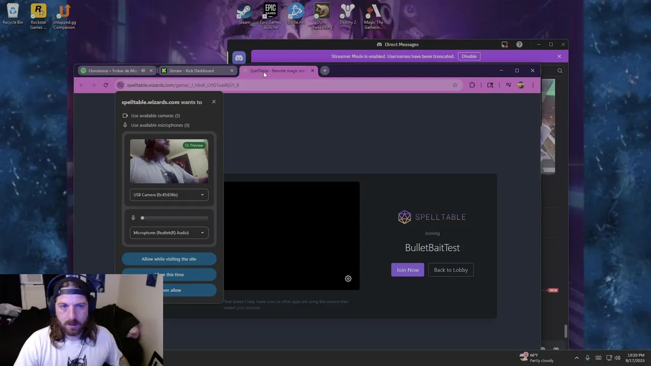Open Destiny 2 desktop shortcut

[348, 15]
